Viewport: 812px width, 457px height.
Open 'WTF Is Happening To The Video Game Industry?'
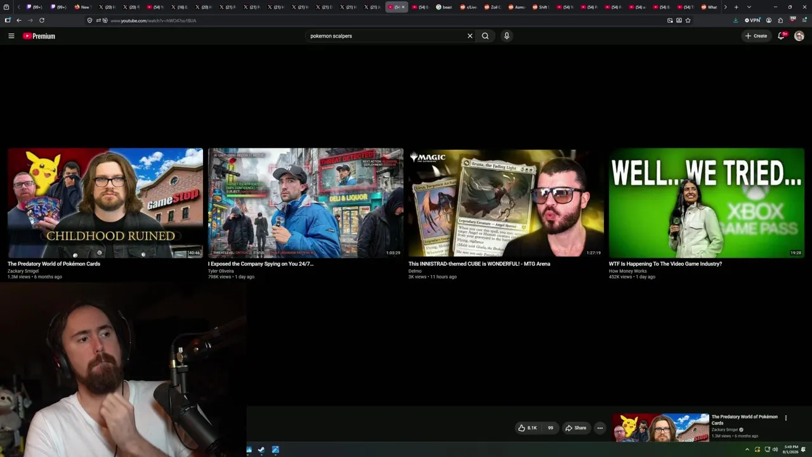pos(665,264)
